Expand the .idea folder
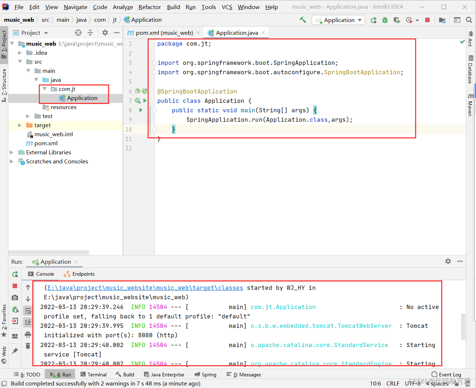The height and width of the screenshot is (388, 476). coord(20,53)
